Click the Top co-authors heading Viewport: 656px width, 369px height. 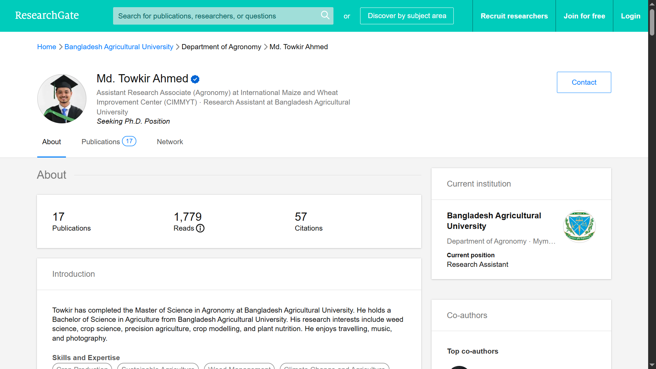tap(473, 351)
